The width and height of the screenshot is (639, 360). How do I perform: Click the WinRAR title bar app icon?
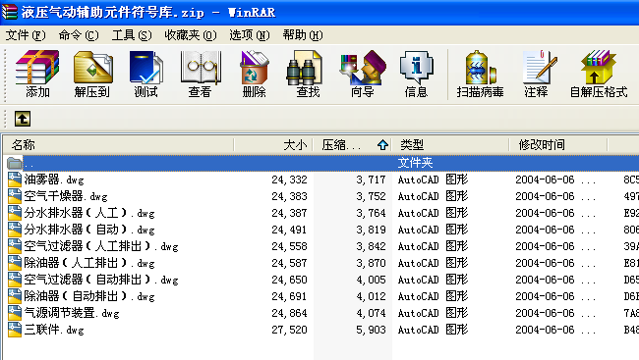(10, 12)
